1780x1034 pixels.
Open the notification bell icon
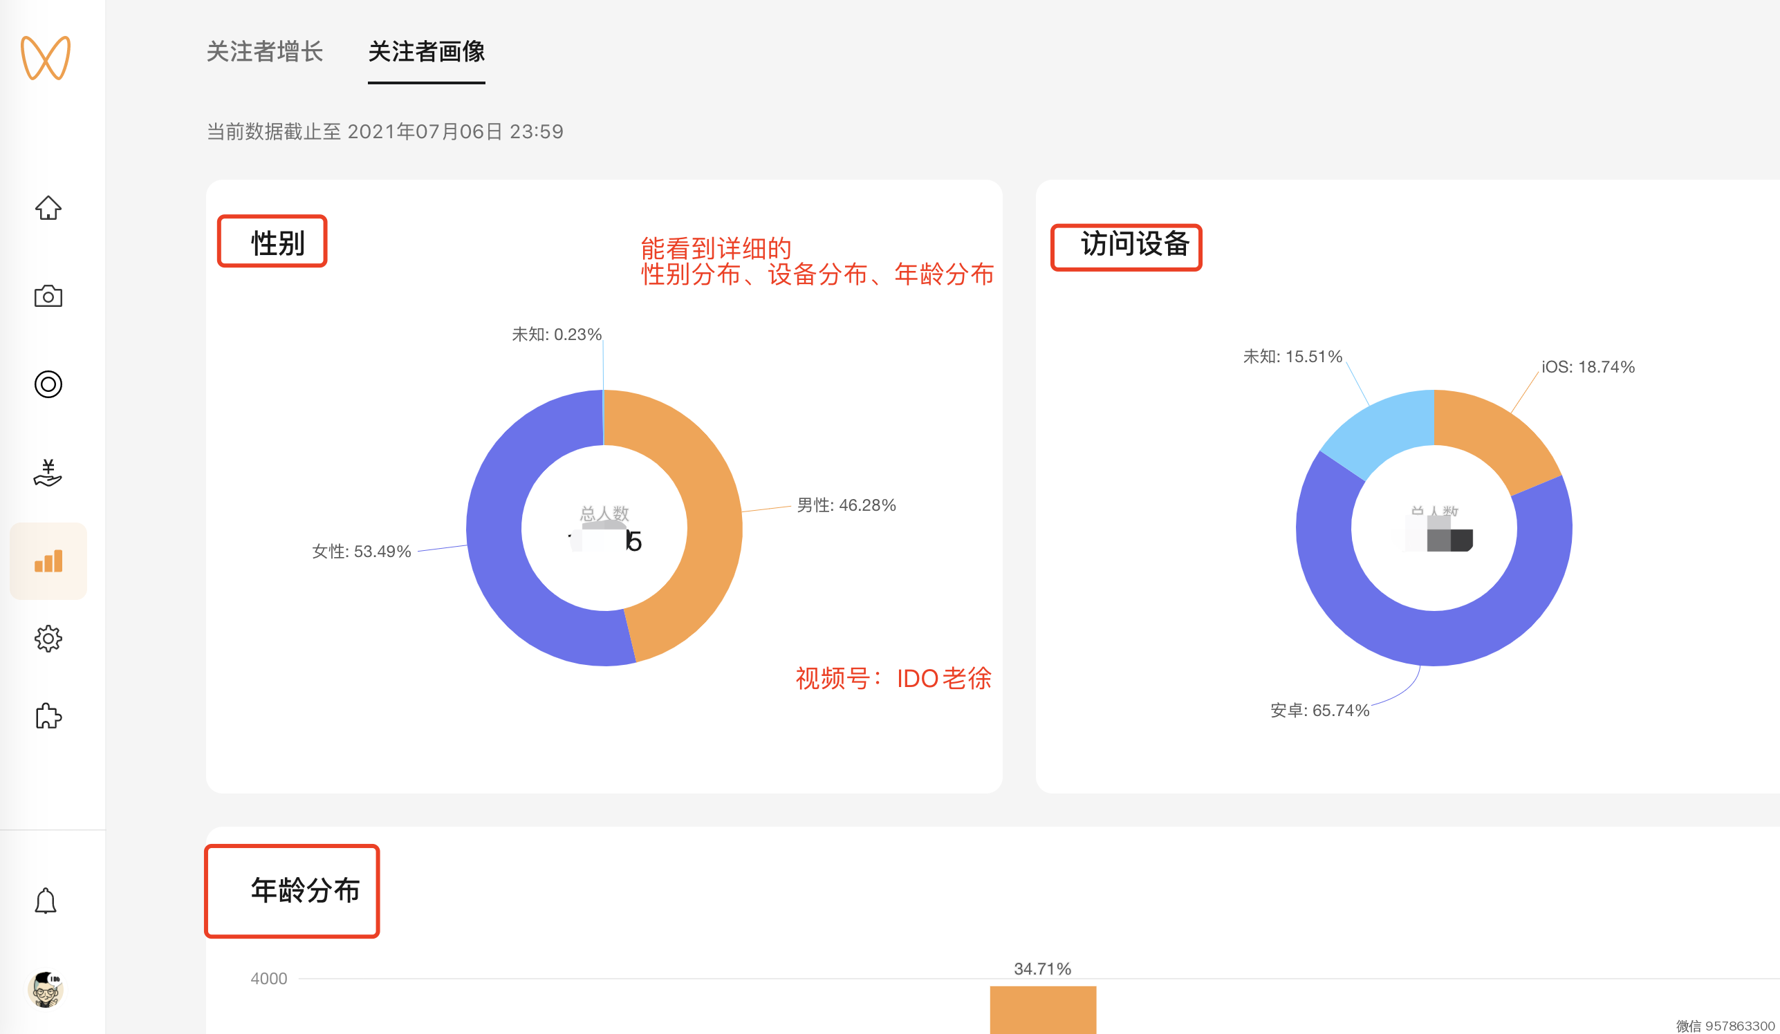pyautogui.click(x=46, y=901)
